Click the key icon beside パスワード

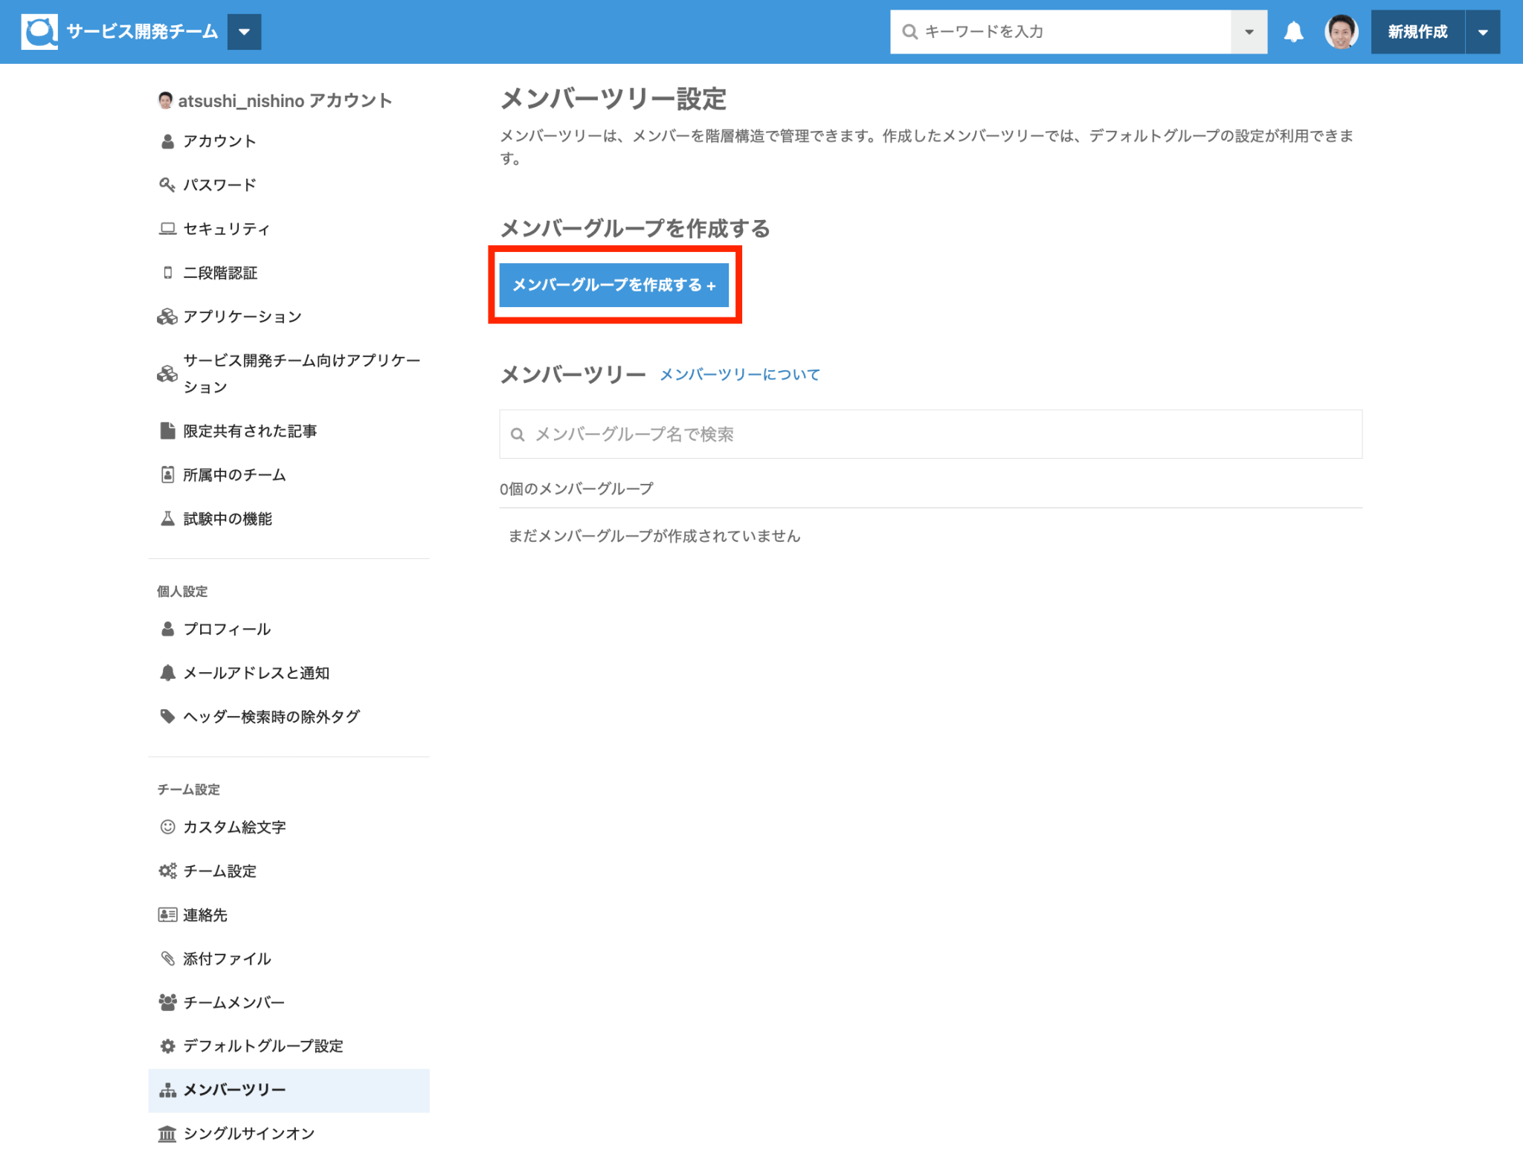(167, 184)
